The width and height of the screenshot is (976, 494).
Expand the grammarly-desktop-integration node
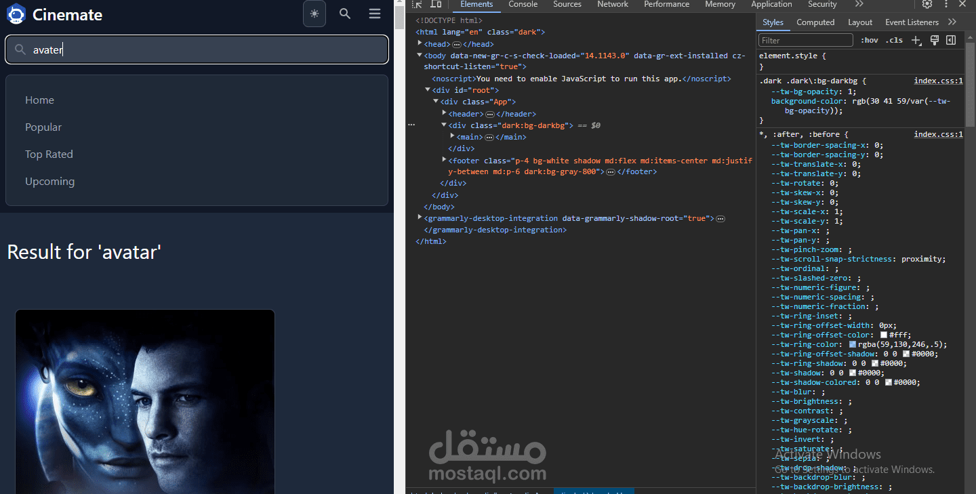(420, 218)
